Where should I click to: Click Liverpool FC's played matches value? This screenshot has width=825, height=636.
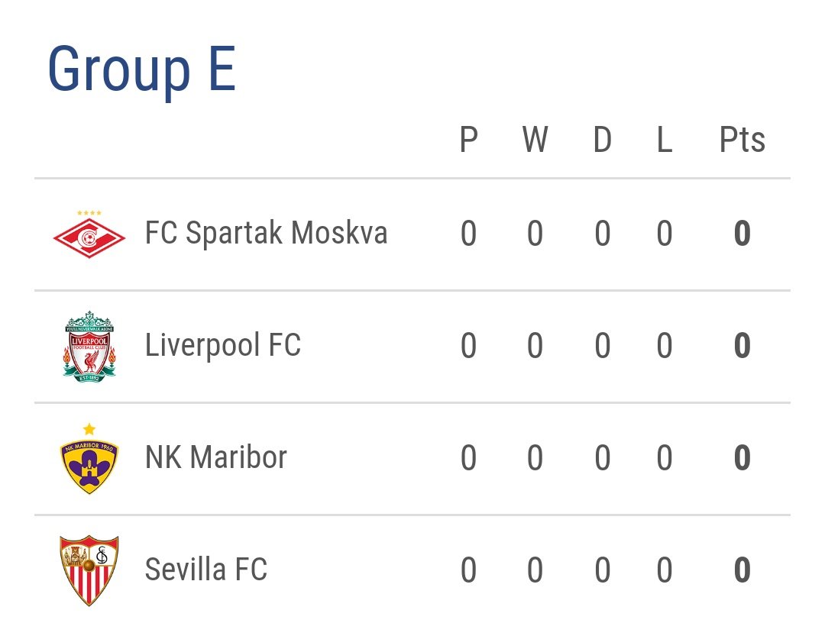(x=469, y=346)
